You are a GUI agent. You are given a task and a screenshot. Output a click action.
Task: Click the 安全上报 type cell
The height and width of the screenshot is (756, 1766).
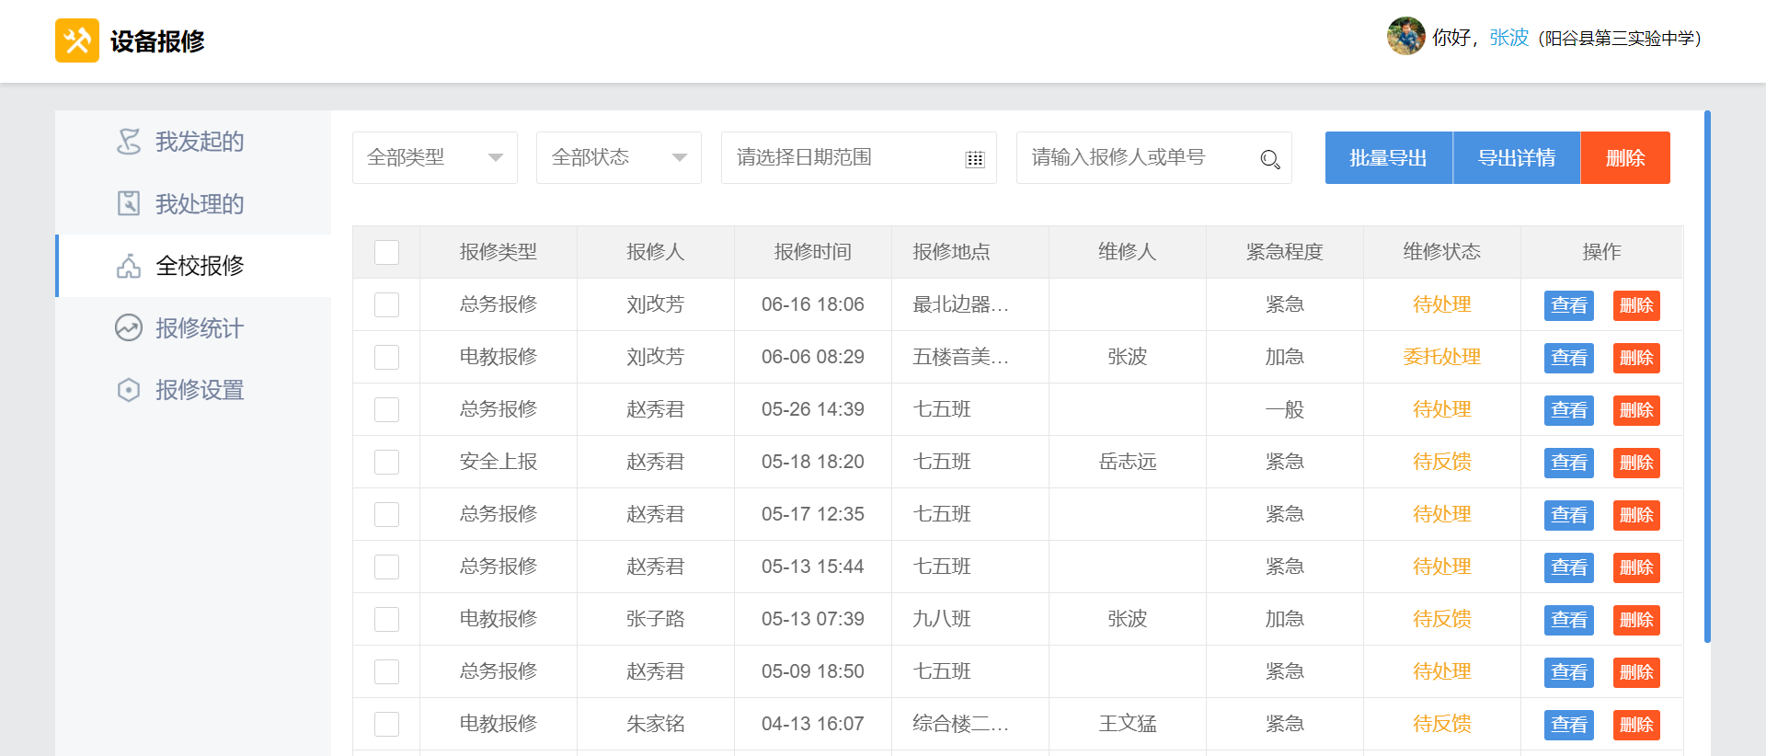click(499, 462)
